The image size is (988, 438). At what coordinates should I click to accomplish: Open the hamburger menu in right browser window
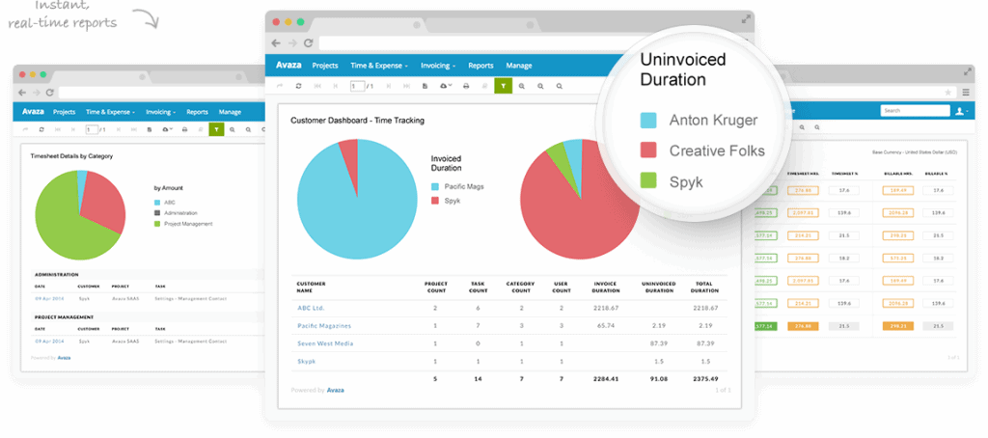[x=966, y=92]
